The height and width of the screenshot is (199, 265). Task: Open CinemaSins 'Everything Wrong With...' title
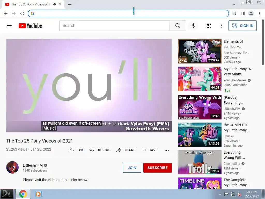point(234,155)
